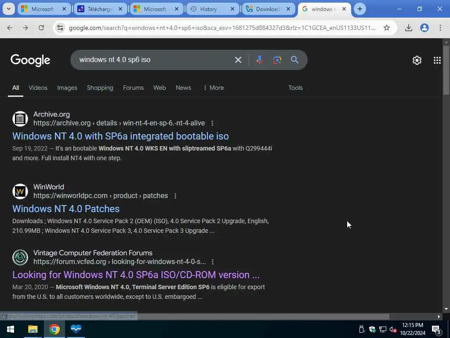
Task: Close the Télécharger tab
Action: (120, 9)
